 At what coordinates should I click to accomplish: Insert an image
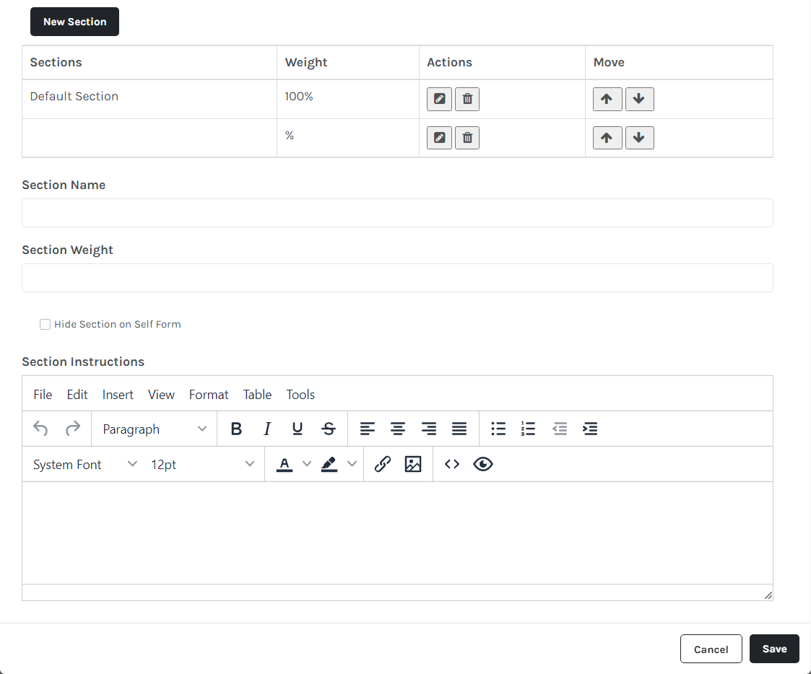coord(413,464)
